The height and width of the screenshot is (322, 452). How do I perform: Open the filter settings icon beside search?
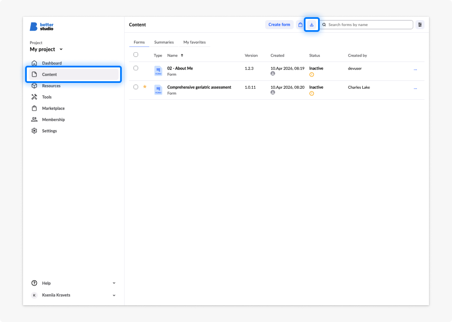(x=420, y=25)
